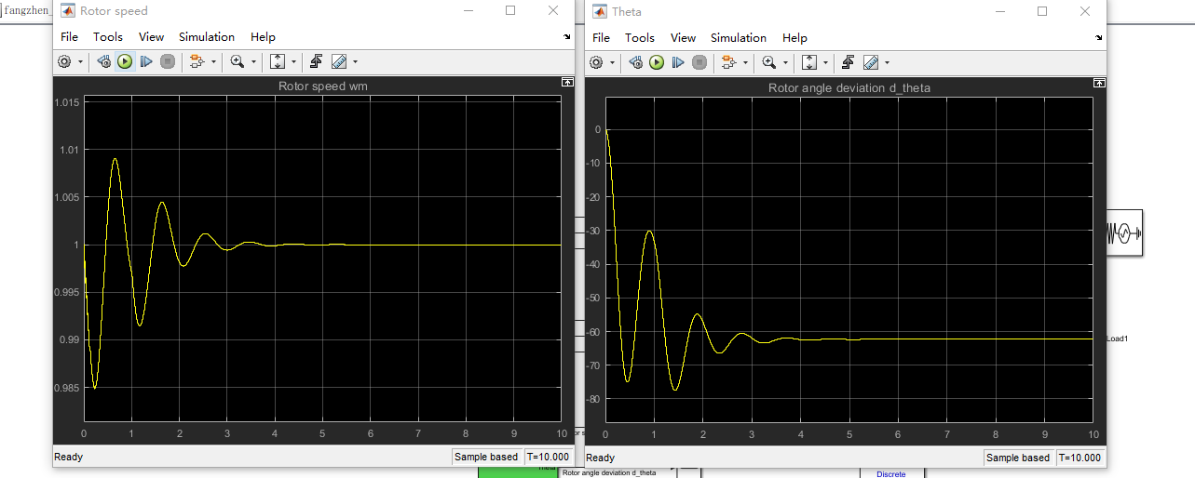Open Help menu in Theta window
The height and width of the screenshot is (478, 1195).
pyautogui.click(x=795, y=38)
